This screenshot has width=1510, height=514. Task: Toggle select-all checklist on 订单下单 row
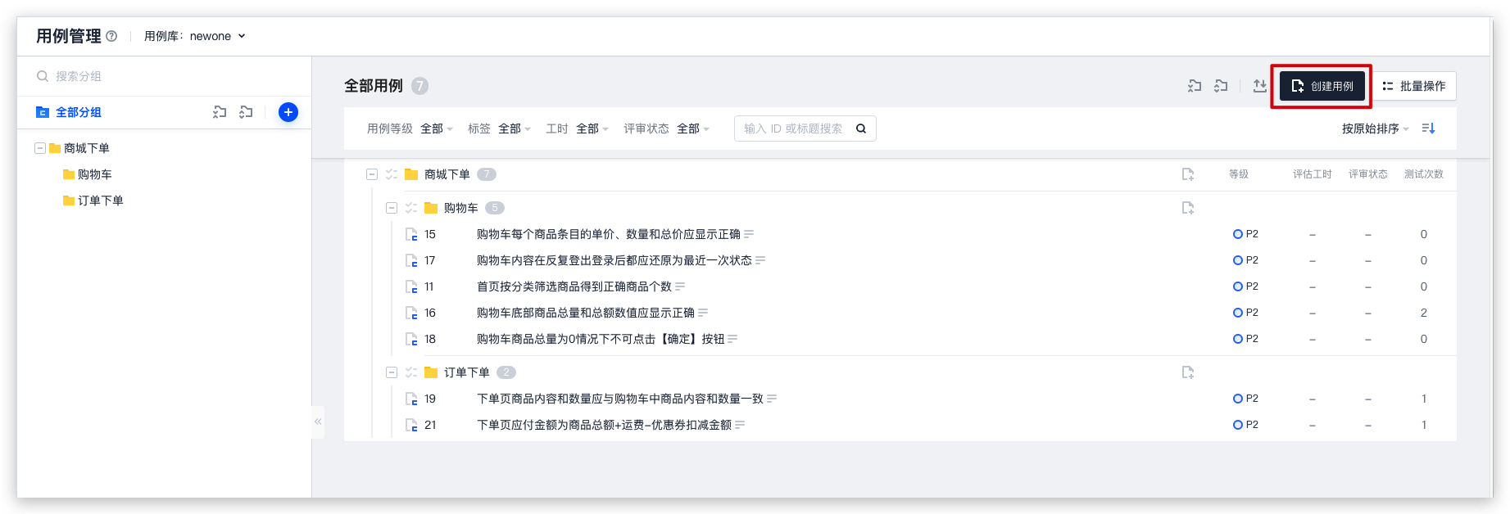411,372
